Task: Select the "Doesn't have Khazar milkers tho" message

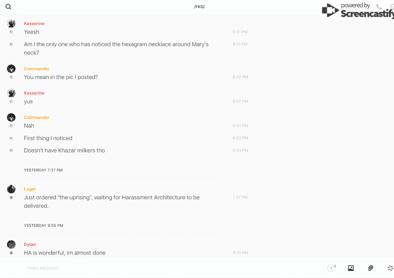Action: pyautogui.click(x=64, y=151)
